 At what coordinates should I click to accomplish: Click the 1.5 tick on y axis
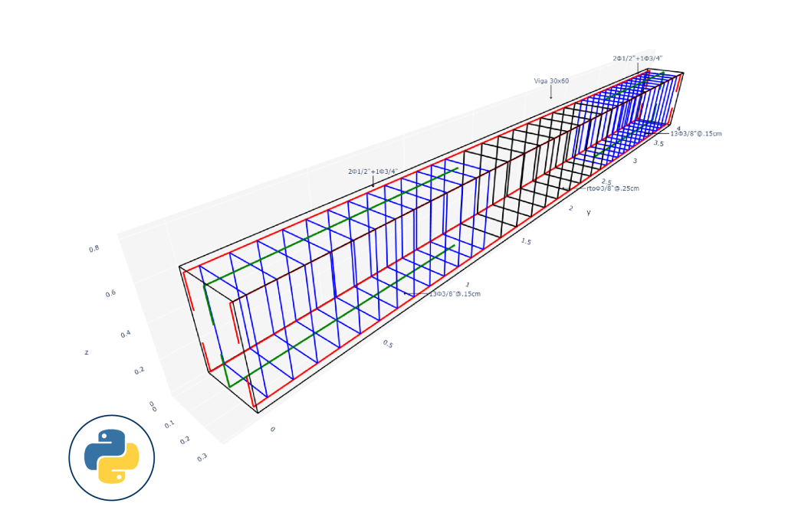click(x=526, y=241)
